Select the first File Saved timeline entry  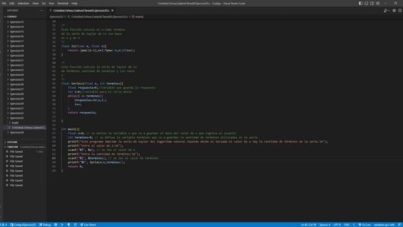point(25,151)
